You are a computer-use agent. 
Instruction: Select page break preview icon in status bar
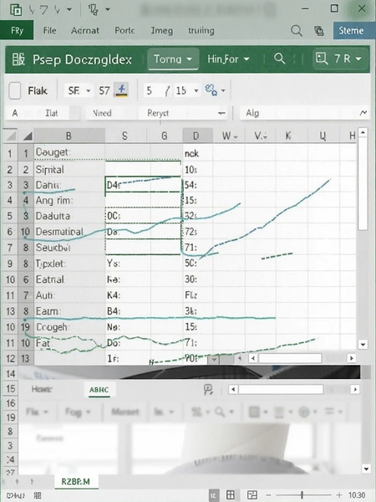point(252,495)
